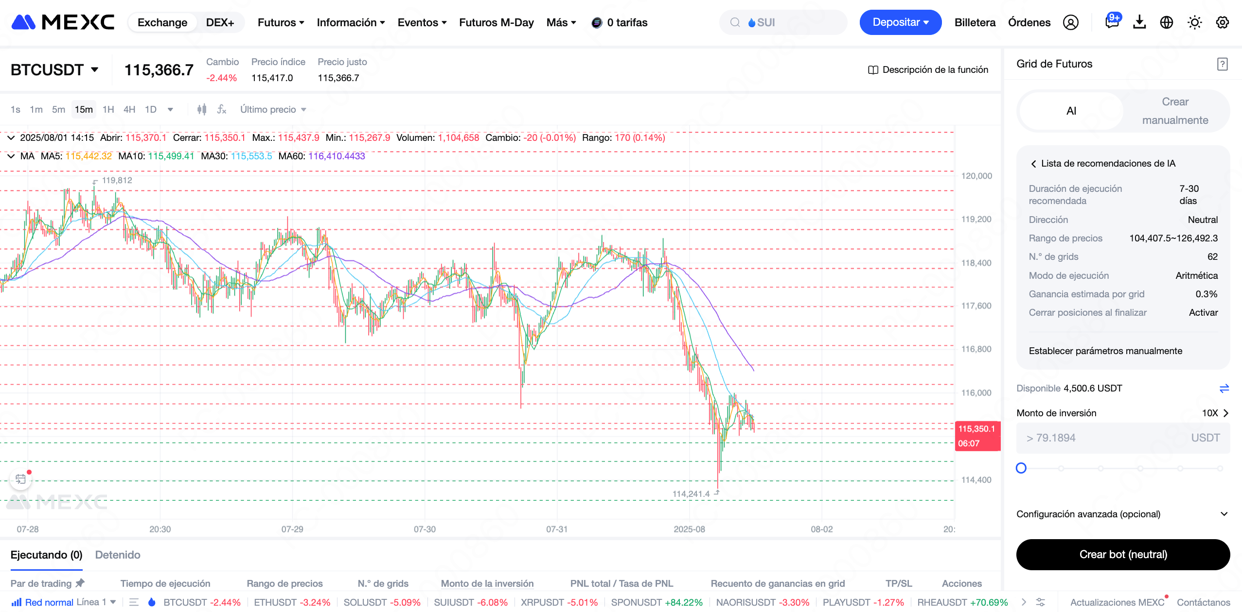Screen dimensions: 1242x612
Task: Select the 1H timeframe
Action: click(x=108, y=109)
